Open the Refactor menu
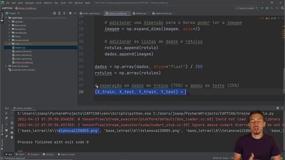 (48, 3)
